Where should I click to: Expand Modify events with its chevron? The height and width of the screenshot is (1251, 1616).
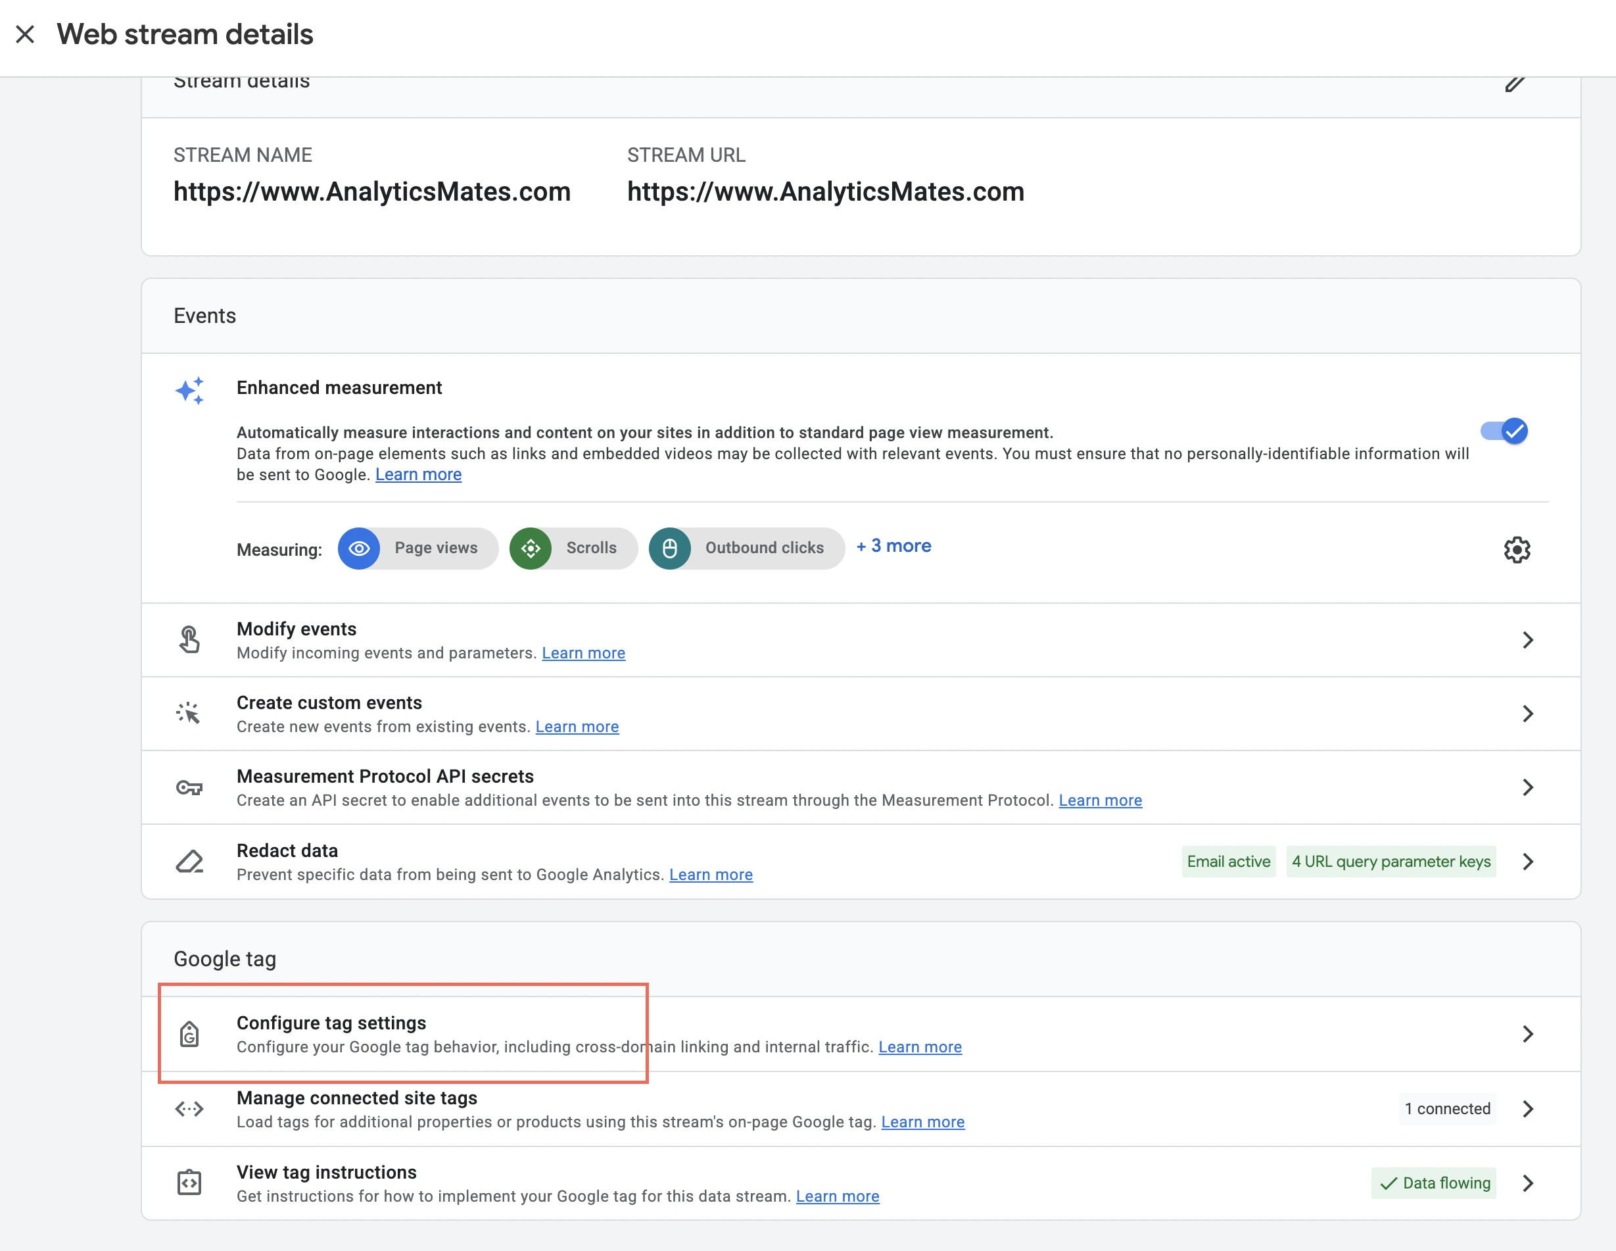click(x=1528, y=639)
